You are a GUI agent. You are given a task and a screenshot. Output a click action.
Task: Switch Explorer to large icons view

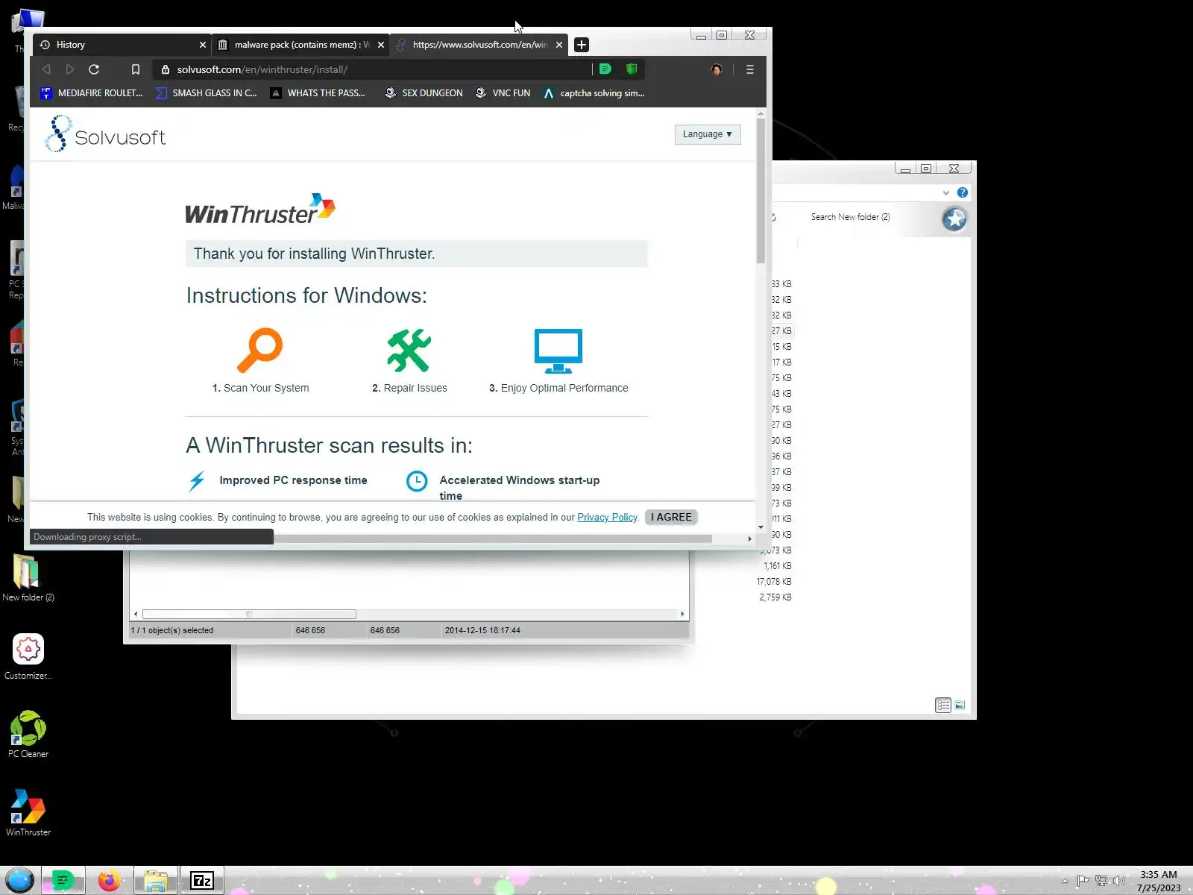960,705
